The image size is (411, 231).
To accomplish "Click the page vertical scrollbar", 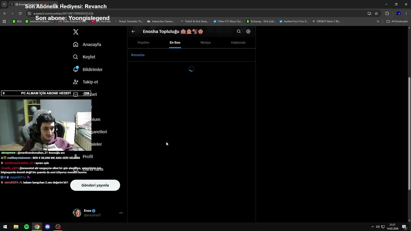I will 409,133.
